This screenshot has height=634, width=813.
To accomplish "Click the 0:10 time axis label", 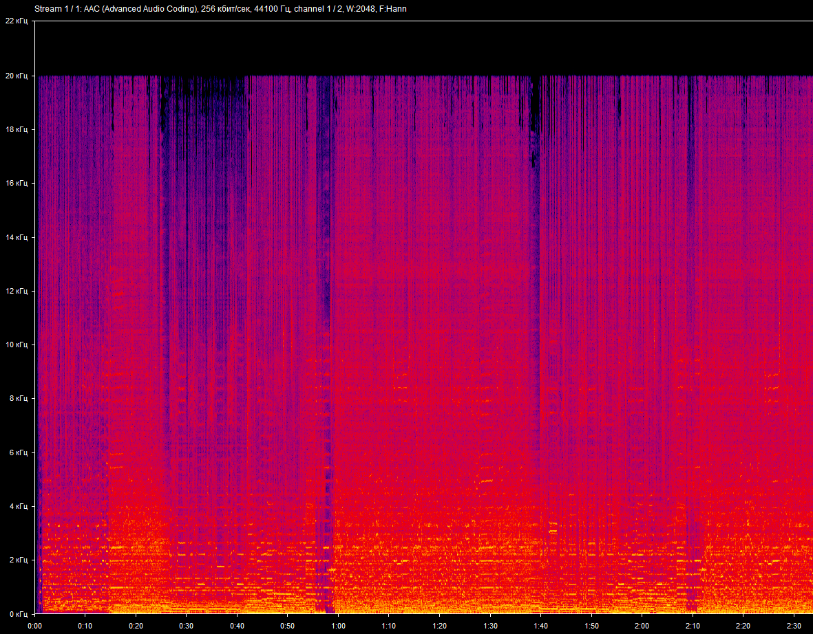I will coord(85,626).
